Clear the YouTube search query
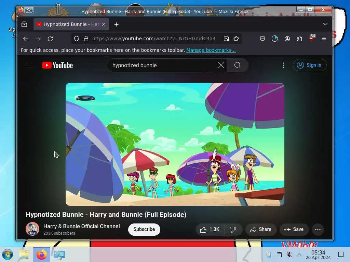 (x=221, y=65)
